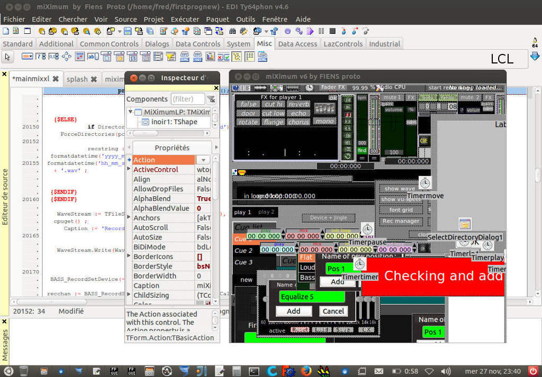
Task: Click the SelectDirectoryDialog1 component icon
Action: [x=465, y=224]
